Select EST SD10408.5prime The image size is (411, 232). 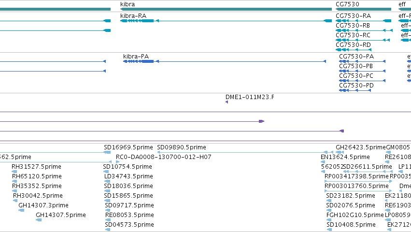click(x=351, y=225)
